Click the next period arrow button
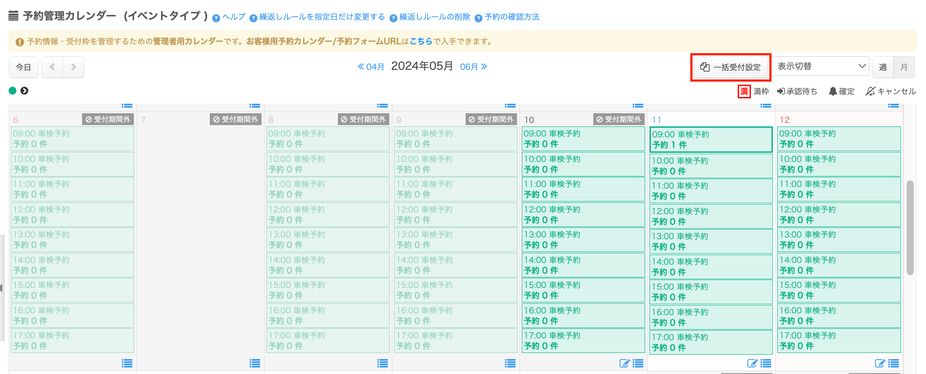Image resolution: width=926 pixels, height=374 pixels. coord(73,67)
